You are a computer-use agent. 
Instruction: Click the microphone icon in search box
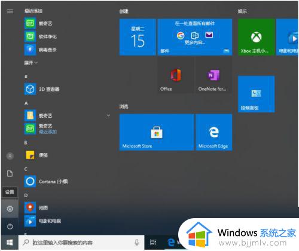pyautogui.click(x=137, y=243)
